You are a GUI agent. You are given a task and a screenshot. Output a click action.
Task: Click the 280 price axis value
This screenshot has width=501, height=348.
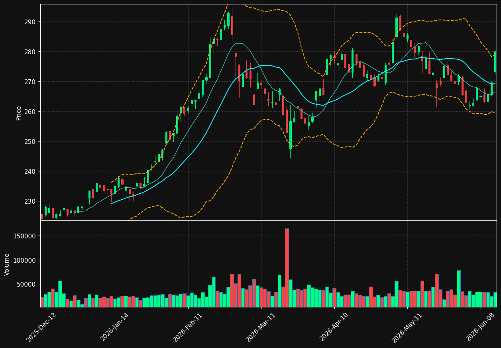31,52
